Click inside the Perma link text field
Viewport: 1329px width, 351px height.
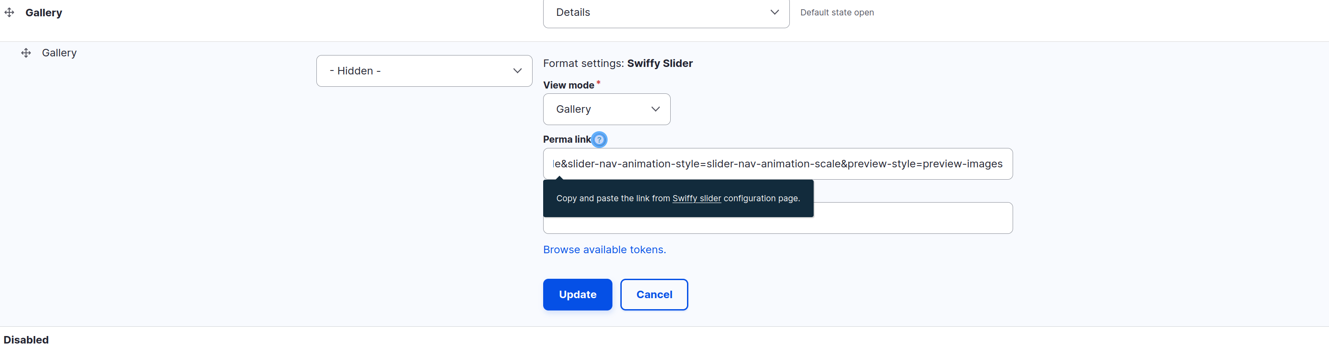point(778,164)
